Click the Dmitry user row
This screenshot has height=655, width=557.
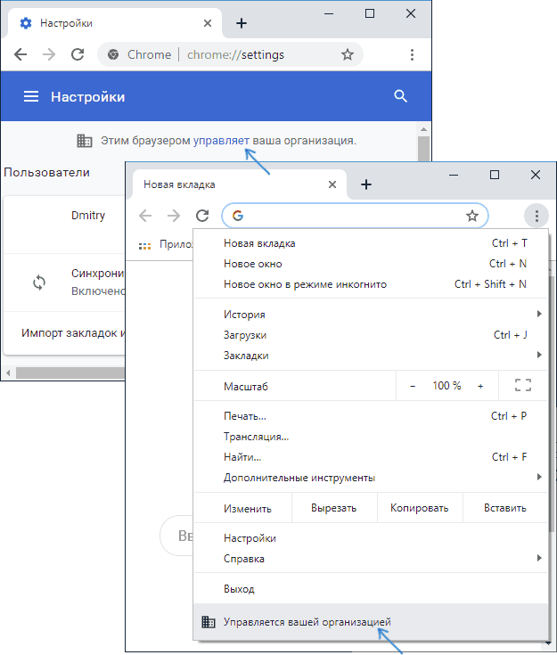tap(64, 225)
